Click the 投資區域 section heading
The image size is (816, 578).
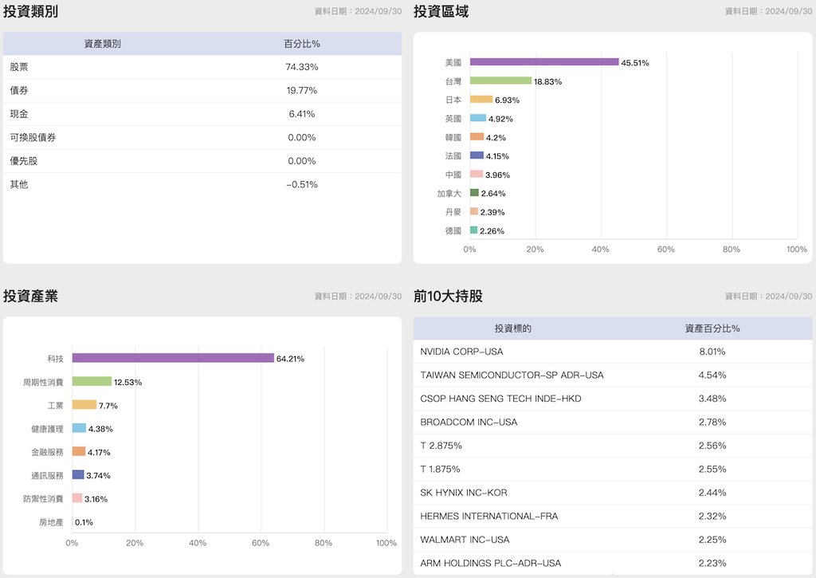tap(441, 11)
